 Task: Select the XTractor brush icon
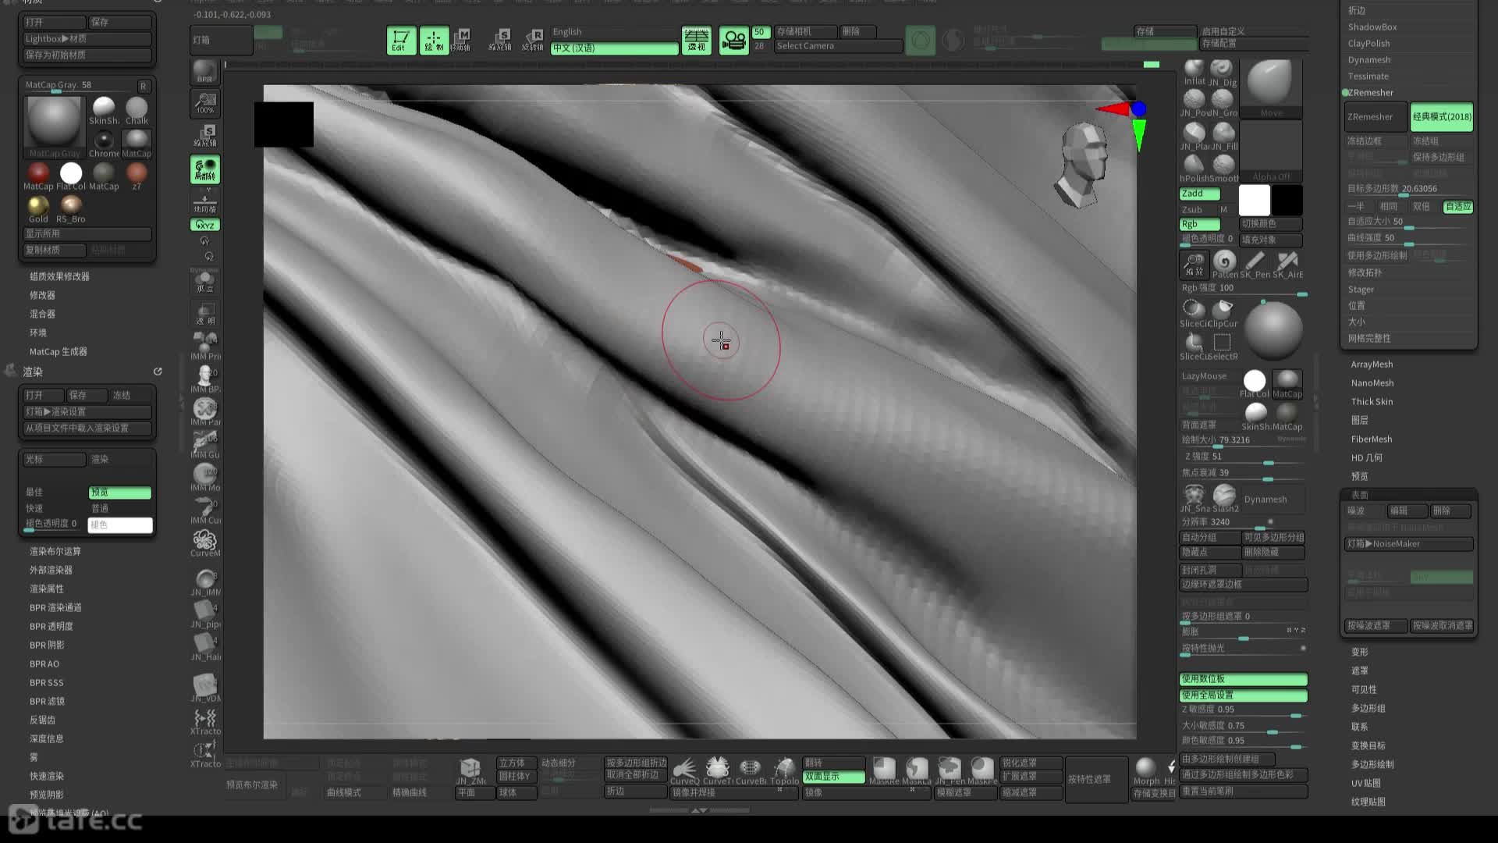point(205,721)
